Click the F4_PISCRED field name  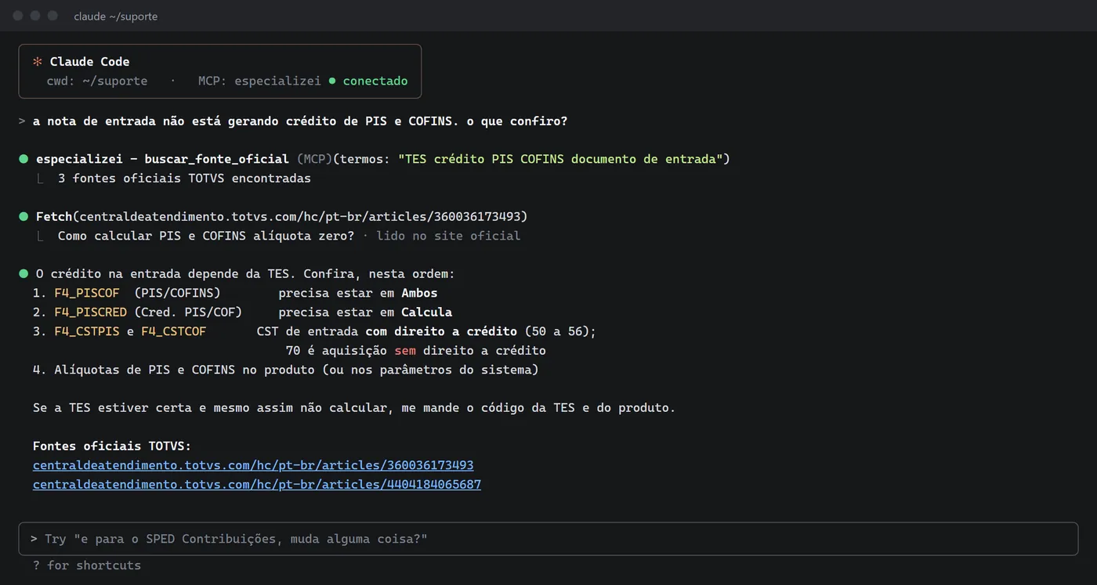pos(90,312)
